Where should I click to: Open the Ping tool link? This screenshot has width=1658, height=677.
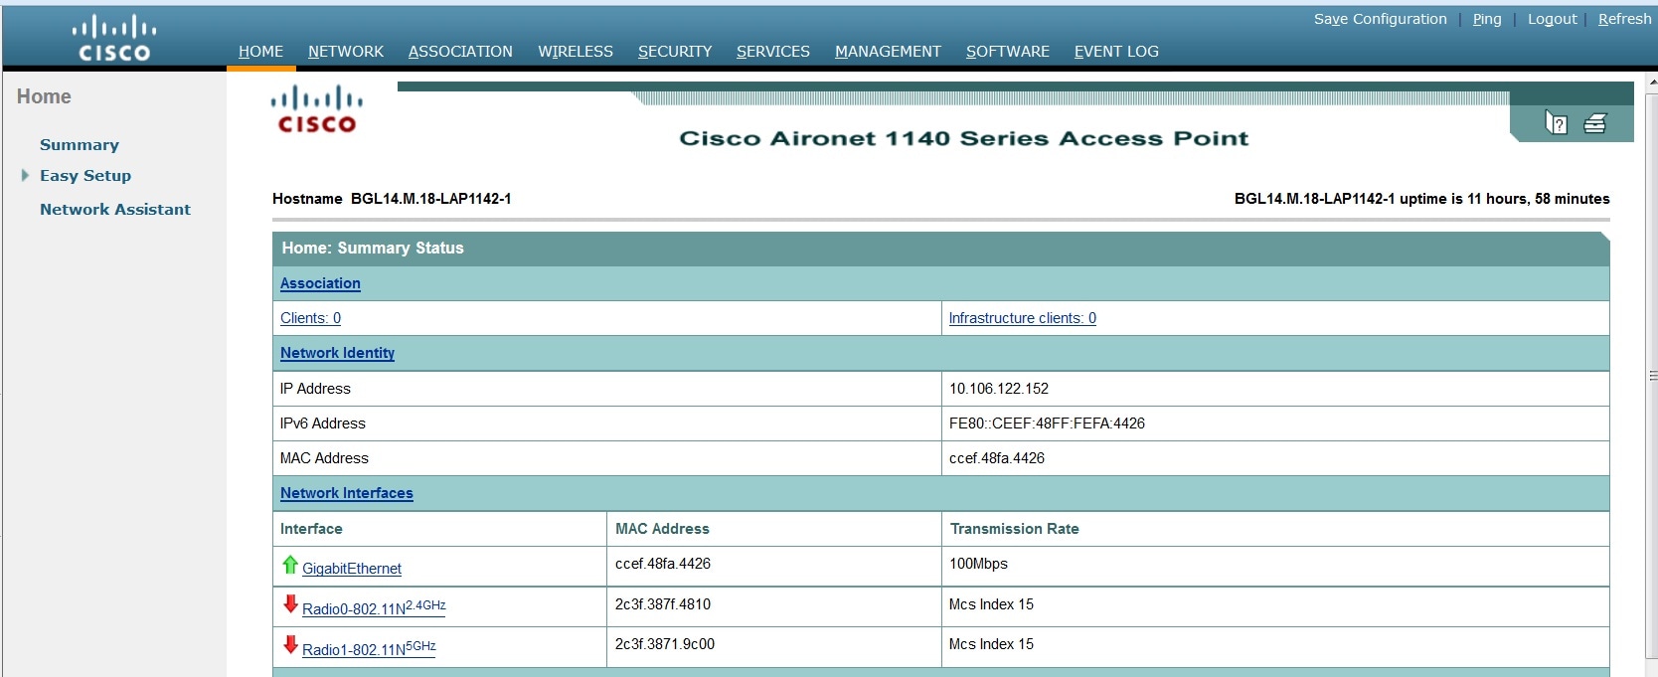(x=1487, y=19)
